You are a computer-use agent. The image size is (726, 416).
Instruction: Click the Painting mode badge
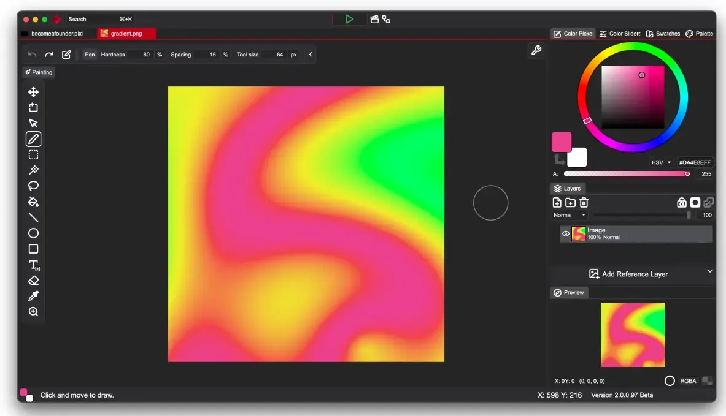[x=38, y=72]
